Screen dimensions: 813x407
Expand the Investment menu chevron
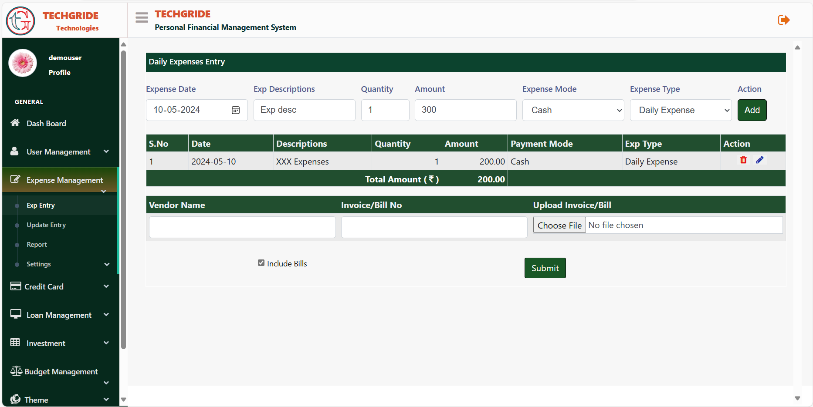coord(106,343)
